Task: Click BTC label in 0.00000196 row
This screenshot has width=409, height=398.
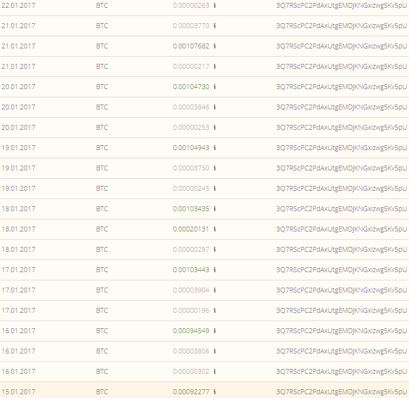Action: (x=102, y=310)
